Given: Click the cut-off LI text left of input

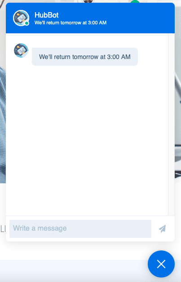Looking at the screenshot, I should [x=3, y=229].
